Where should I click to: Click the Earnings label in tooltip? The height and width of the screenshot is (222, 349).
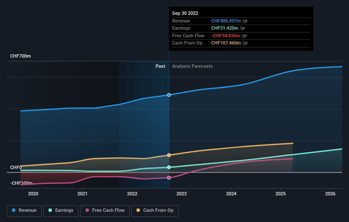[x=181, y=28]
